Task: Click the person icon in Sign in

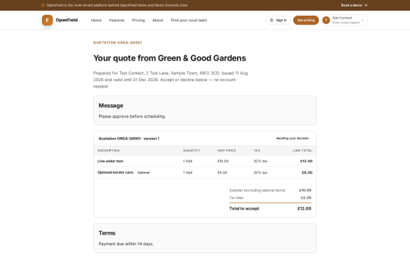Action: pyautogui.click(x=271, y=20)
